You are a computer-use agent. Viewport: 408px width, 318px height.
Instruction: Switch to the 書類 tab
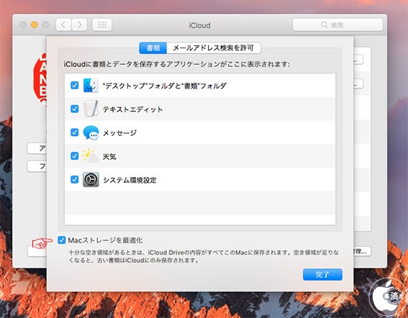[153, 48]
